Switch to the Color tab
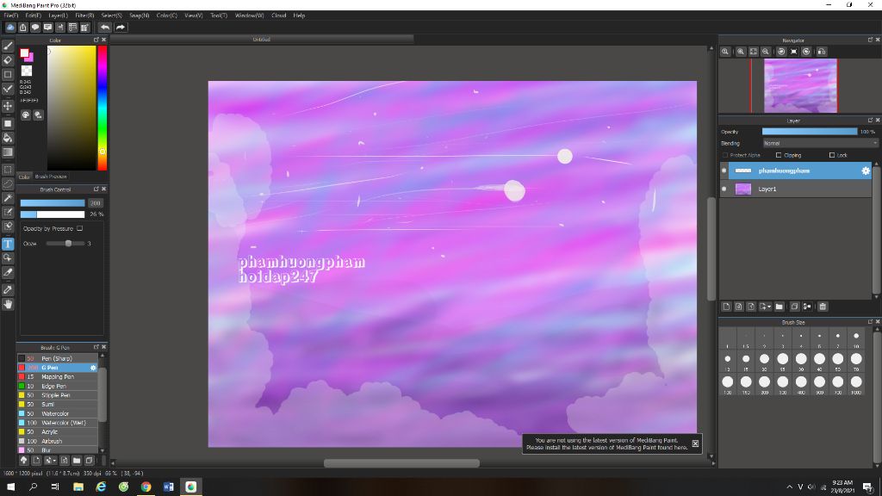Image resolution: width=882 pixels, height=496 pixels. (24, 177)
